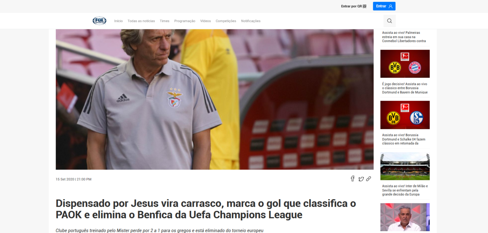
Task: Share article on Twitter icon
Action: (361, 179)
